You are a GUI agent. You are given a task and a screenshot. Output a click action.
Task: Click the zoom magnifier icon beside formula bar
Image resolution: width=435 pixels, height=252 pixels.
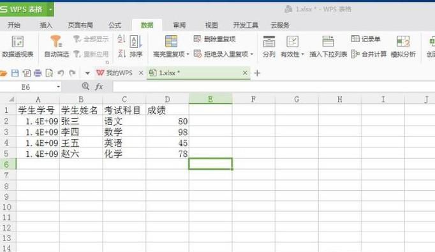coord(85,87)
